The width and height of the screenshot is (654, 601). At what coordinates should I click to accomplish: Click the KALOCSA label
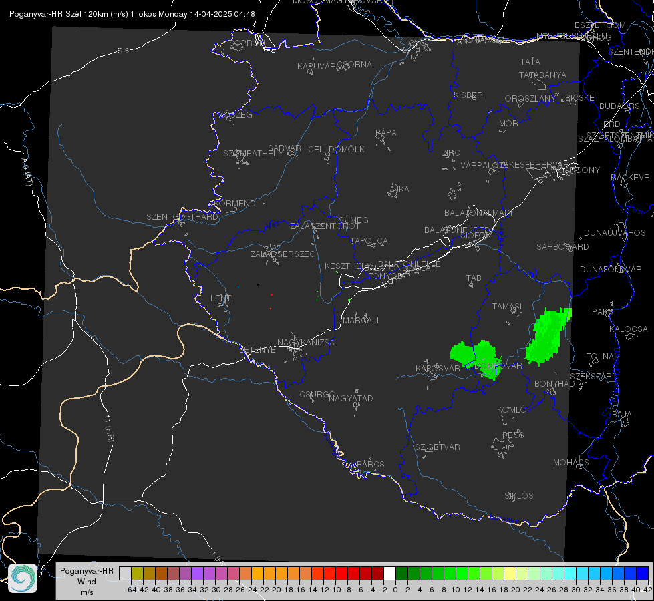tap(629, 329)
